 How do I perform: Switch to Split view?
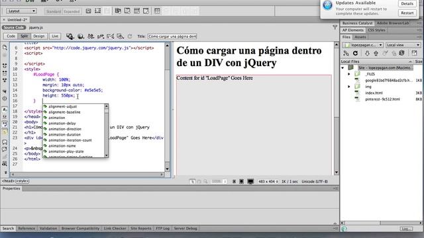click(24, 36)
